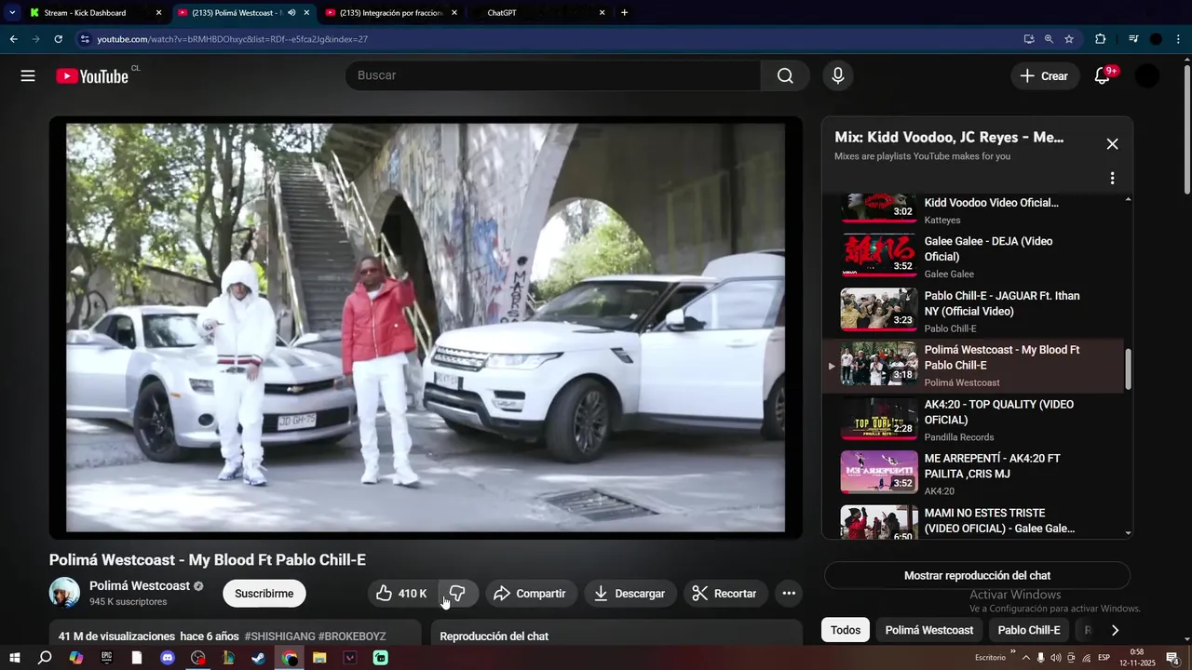Open more actions menu below video
Image resolution: width=1192 pixels, height=670 pixels.
coord(789,594)
